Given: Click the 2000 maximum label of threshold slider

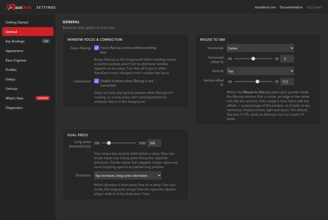Looking at the screenshot, I should [142, 143].
